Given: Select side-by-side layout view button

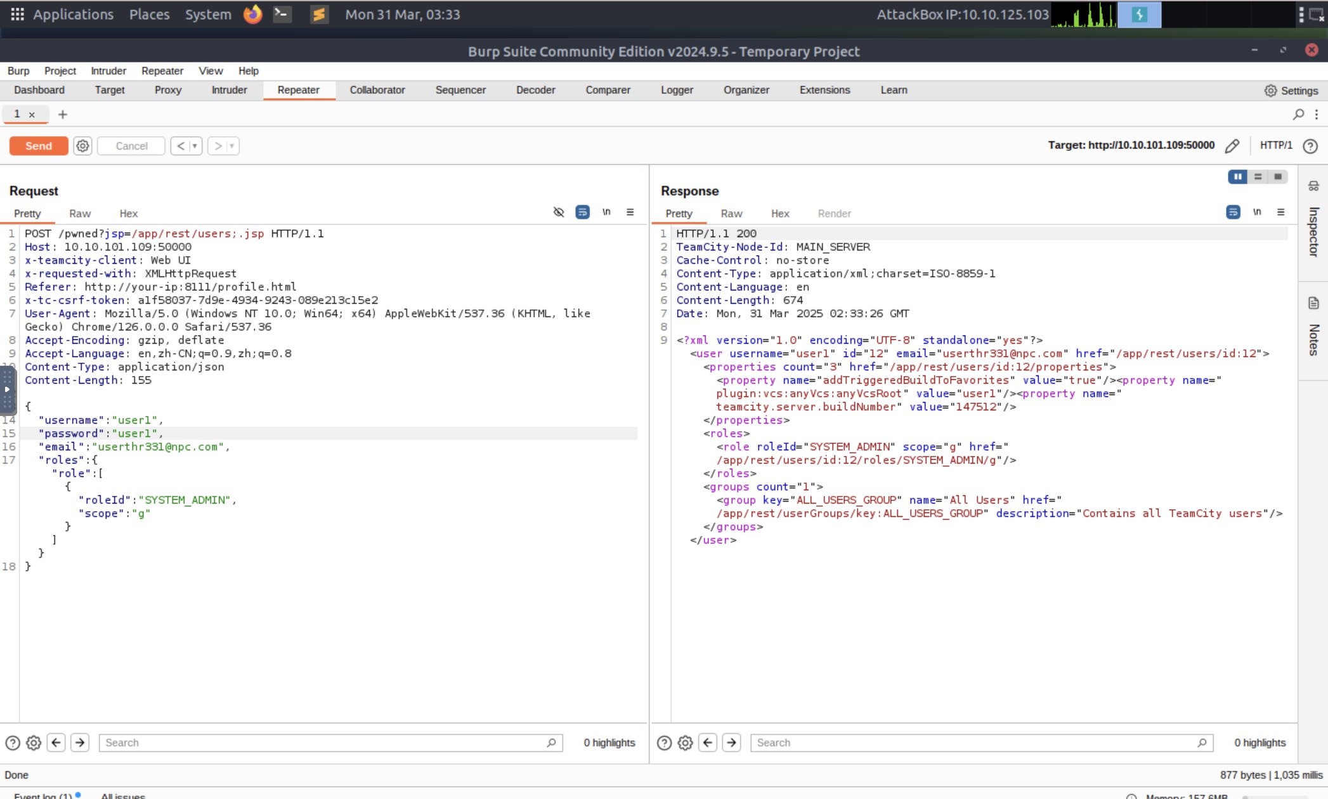Looking at the screenshot, I should (1237, 177).
